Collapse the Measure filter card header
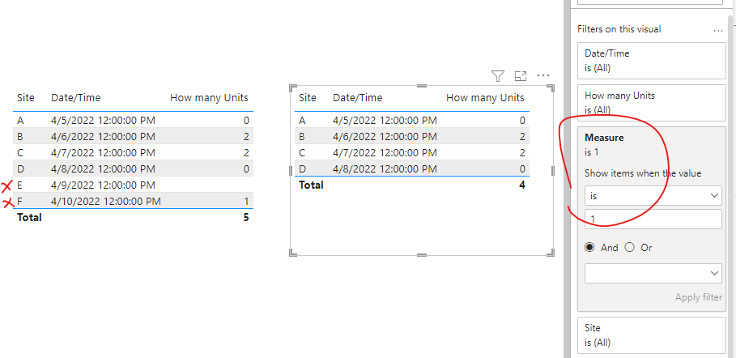 tap(604, 138)
